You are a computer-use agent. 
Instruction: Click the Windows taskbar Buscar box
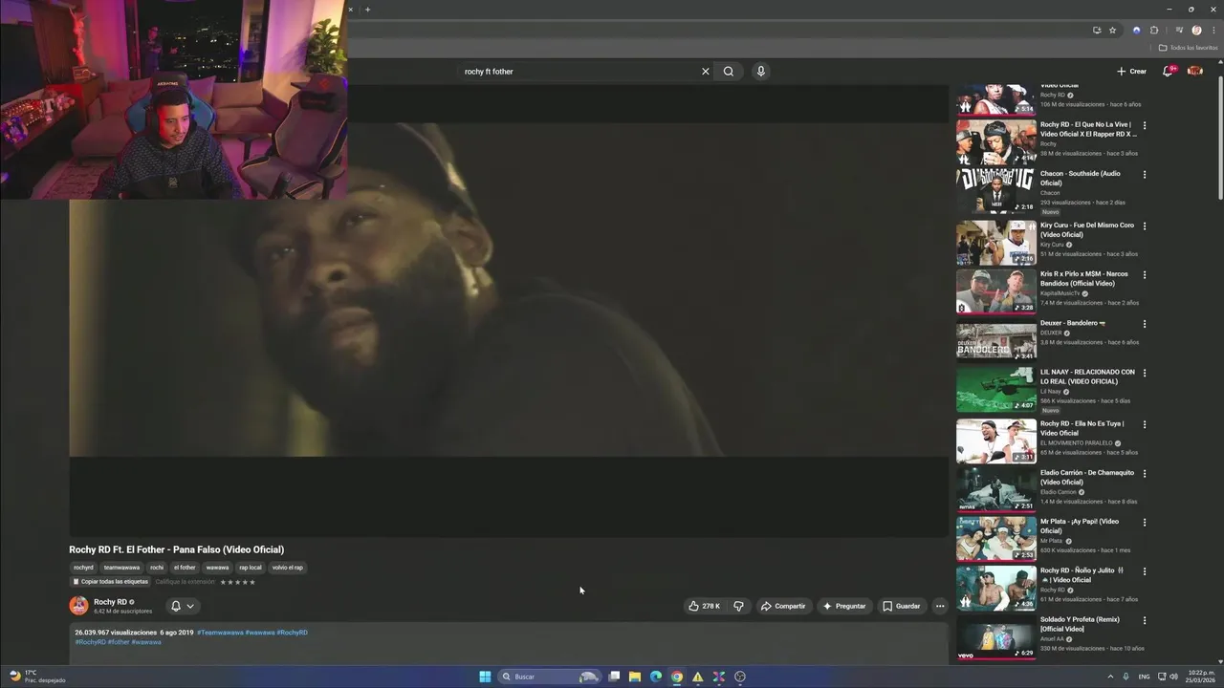tap(549, 677)
